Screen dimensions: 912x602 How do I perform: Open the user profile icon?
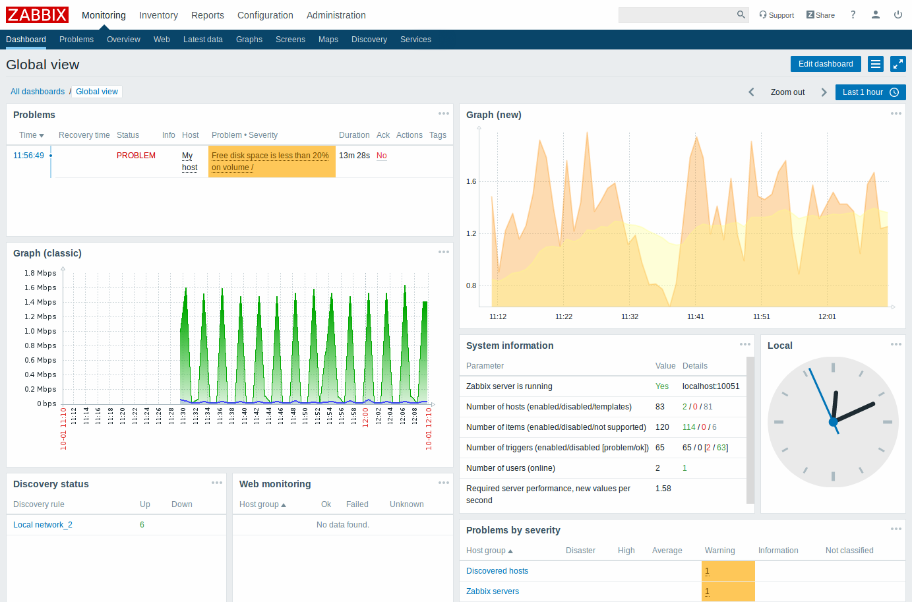876,15
